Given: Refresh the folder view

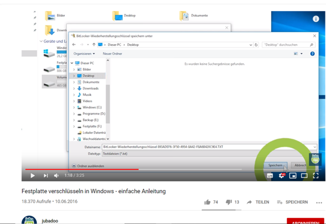Looking at the screenshot, I should [x=256, y=45].
